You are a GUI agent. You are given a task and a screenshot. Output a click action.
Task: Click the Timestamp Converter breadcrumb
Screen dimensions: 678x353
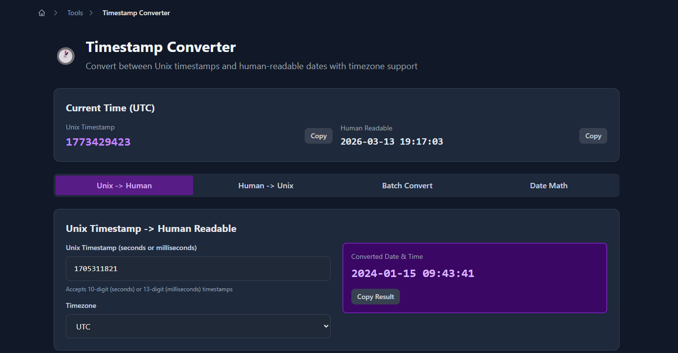point(136,13)
